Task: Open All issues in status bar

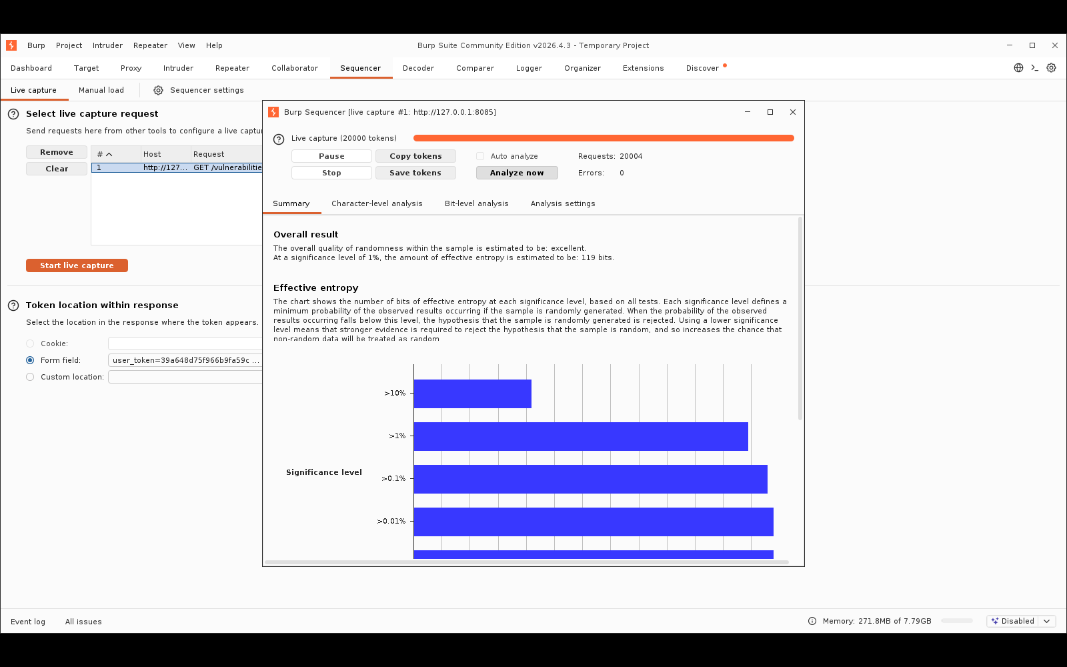Action: (83, 622)
